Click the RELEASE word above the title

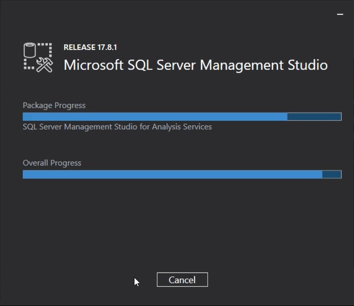point(80,48)
